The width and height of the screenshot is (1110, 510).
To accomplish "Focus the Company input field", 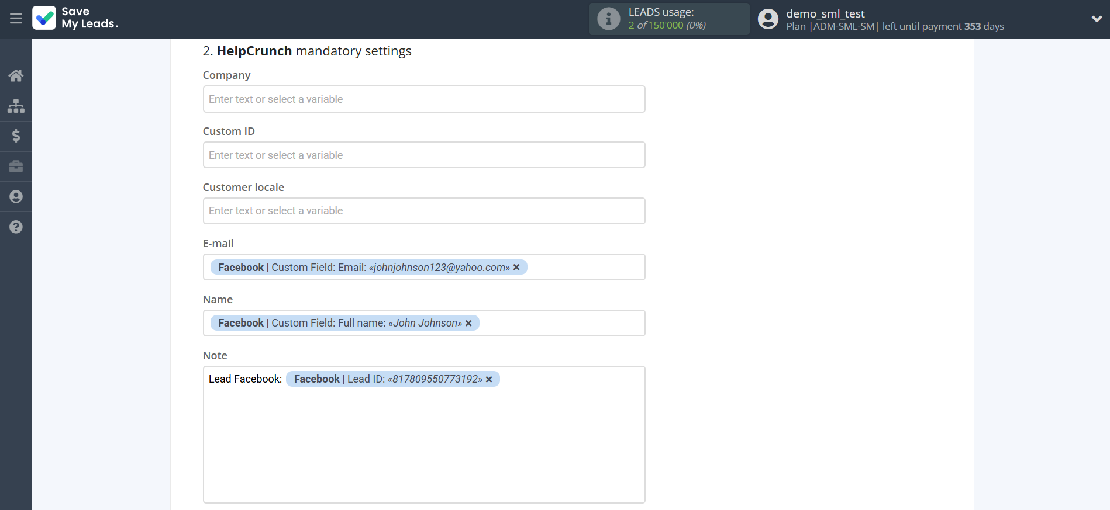I will 423,99.
